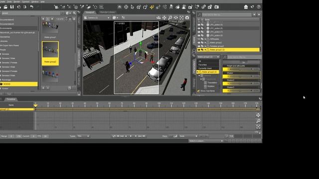Click the timeline zoom magnifier icon
319x179 pixels.
(x=258, y=121)
